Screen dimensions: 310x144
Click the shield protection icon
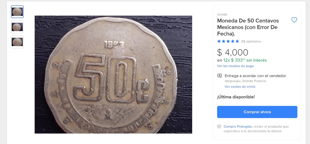[x=219, y=126]
